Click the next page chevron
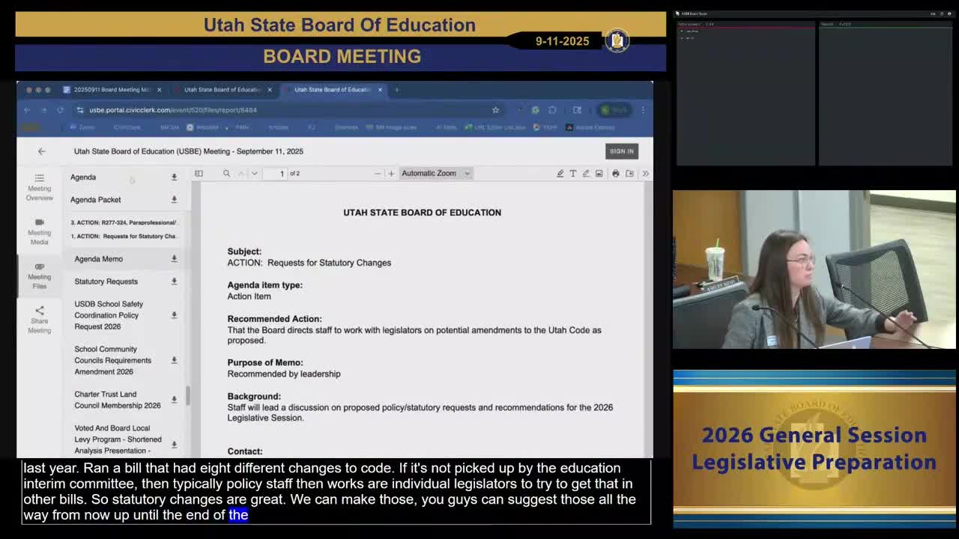 [254, 173]
